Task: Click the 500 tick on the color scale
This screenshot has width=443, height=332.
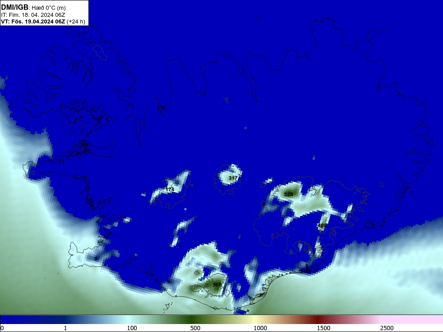Action: [x=195, y=328]
